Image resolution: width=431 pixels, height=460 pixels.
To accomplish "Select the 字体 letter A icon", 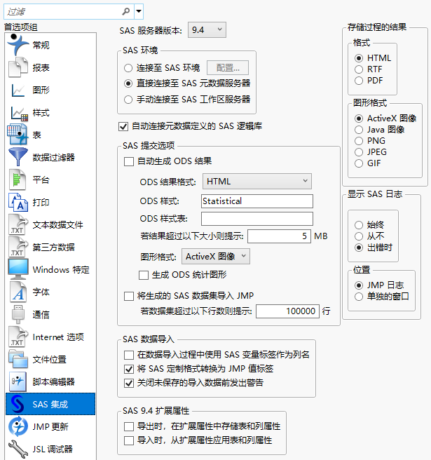I will pos(18,292).
